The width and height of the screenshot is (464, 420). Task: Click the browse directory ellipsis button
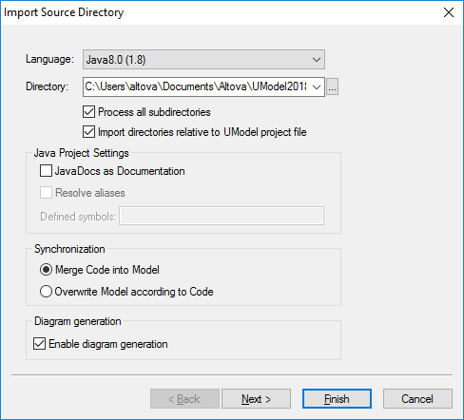(332, 86)
